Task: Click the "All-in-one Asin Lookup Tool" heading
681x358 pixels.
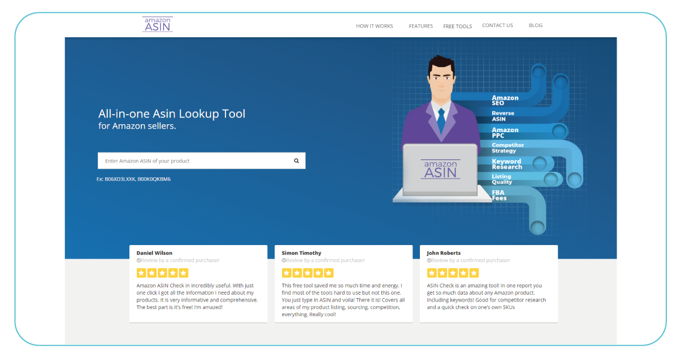Action: (x=172, y=113)
